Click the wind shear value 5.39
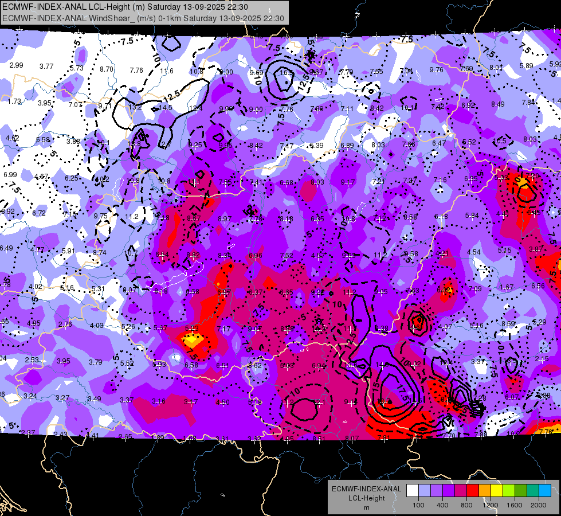The height and width of the screenshot is (516, 561). click(x=317, y=146)
